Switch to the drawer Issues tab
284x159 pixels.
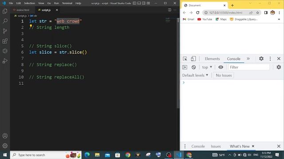[216, 146]
